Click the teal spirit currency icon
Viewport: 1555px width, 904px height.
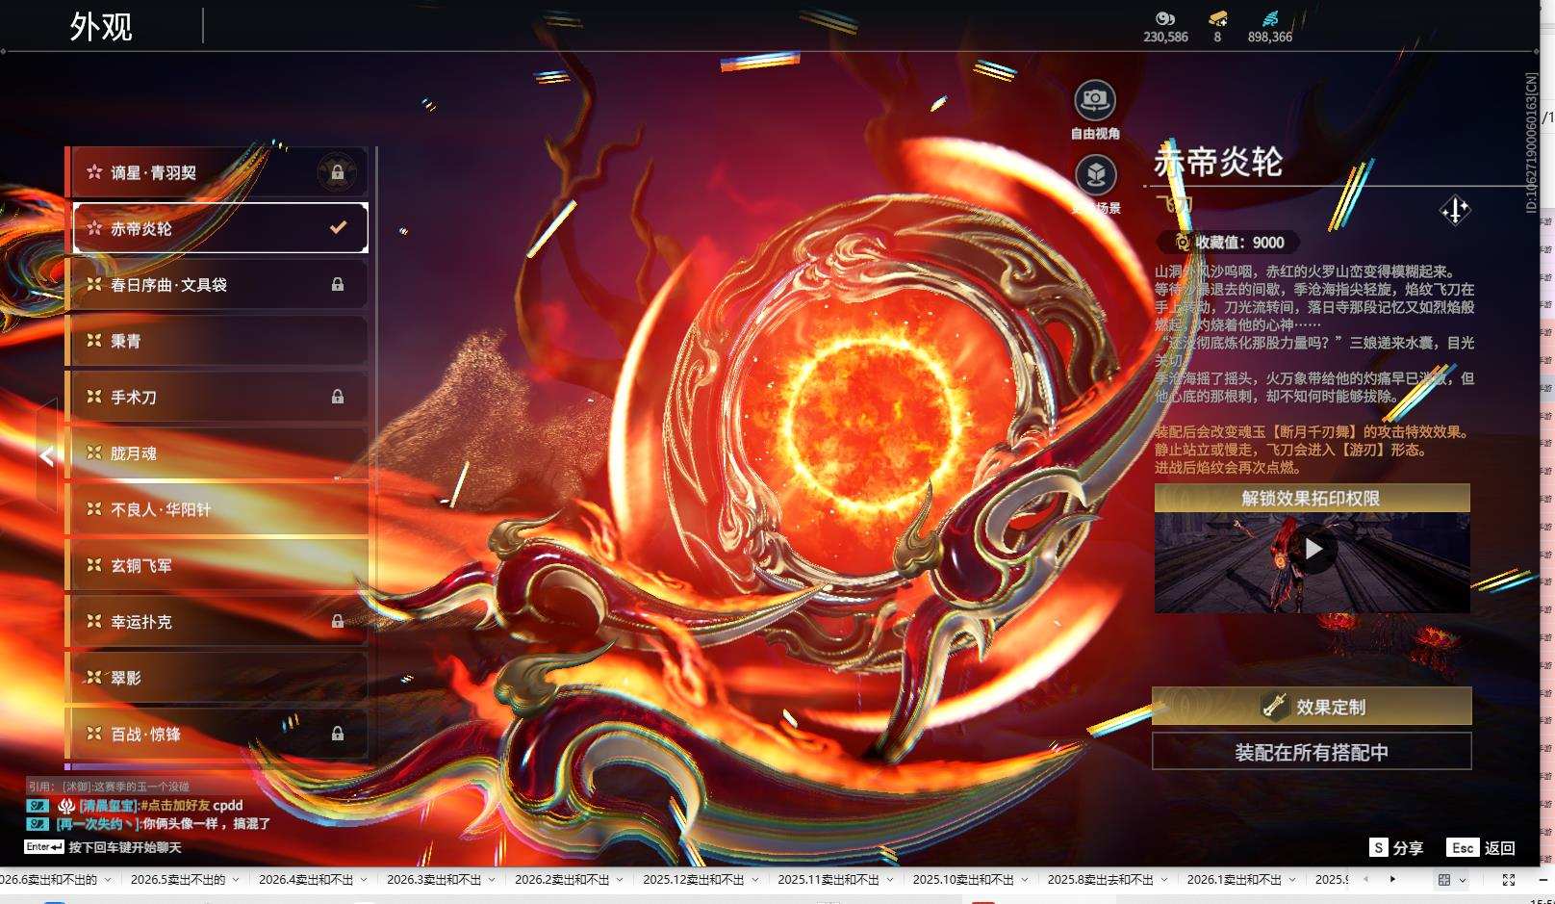[1270, 18]
